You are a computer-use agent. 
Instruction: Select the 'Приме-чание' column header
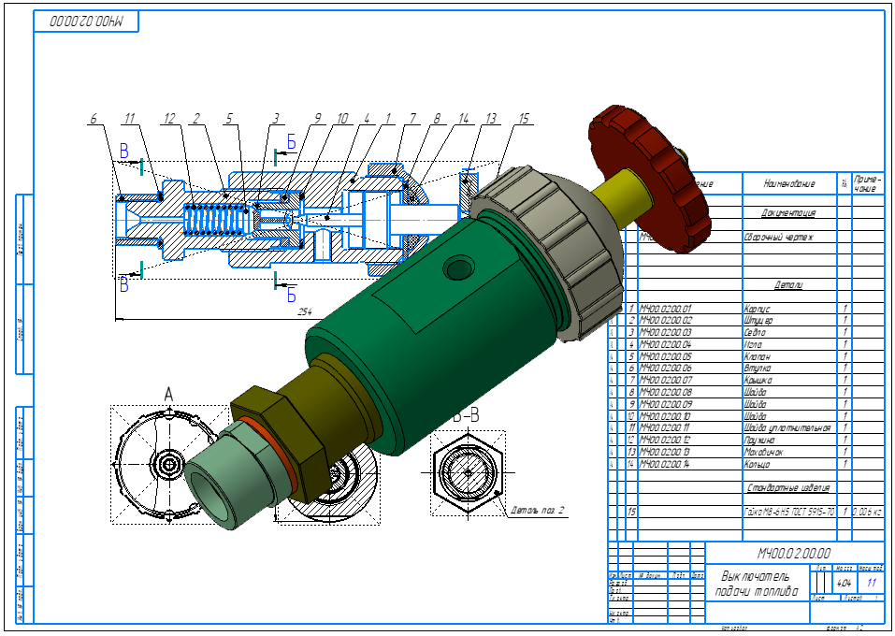[868, 184]
